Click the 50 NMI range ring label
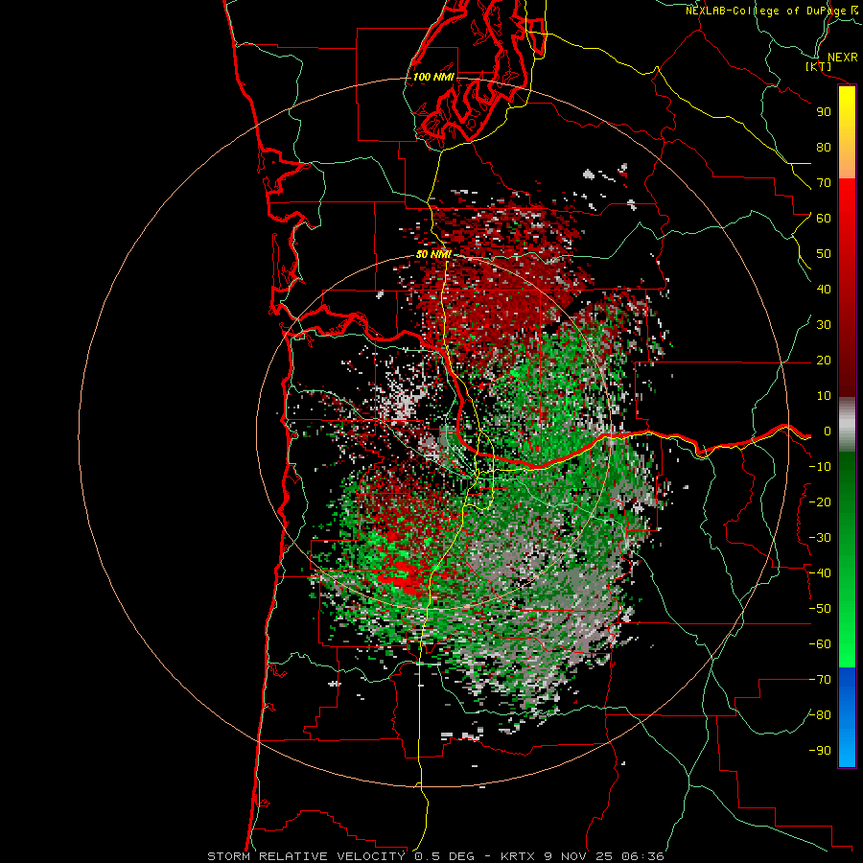Viewport: 863px width, 863px height. point(433,254)
